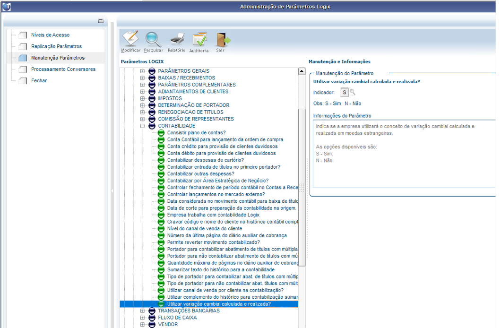Viewport: 501px width, 328px height.
Task: Expand the ADIANTAMENTOS DE CLIENTES node
Action: click(143, 92)
